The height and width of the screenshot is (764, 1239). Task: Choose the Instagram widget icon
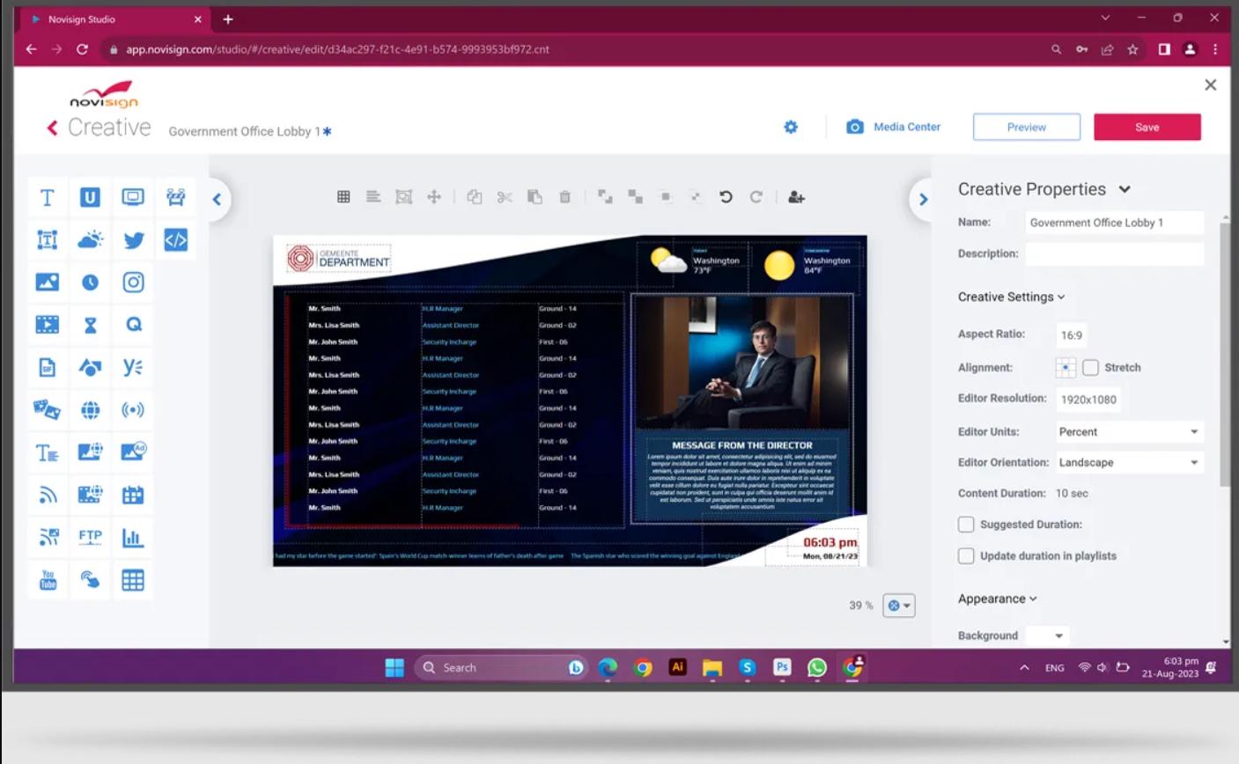click(x=133, y=283)
